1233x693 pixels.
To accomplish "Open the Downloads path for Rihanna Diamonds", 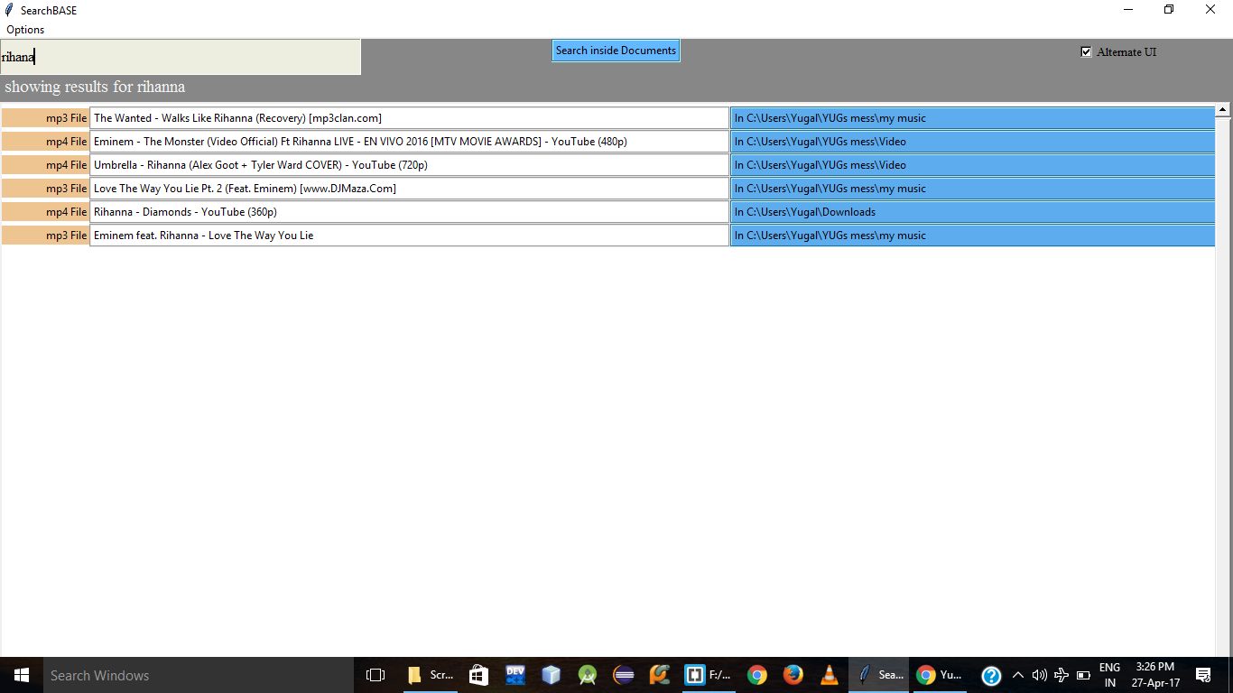I will (972, 212).
